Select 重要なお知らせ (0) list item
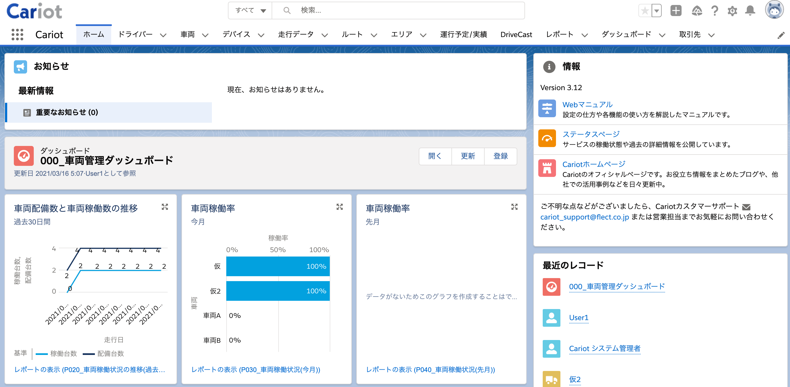 coord(109,113)
